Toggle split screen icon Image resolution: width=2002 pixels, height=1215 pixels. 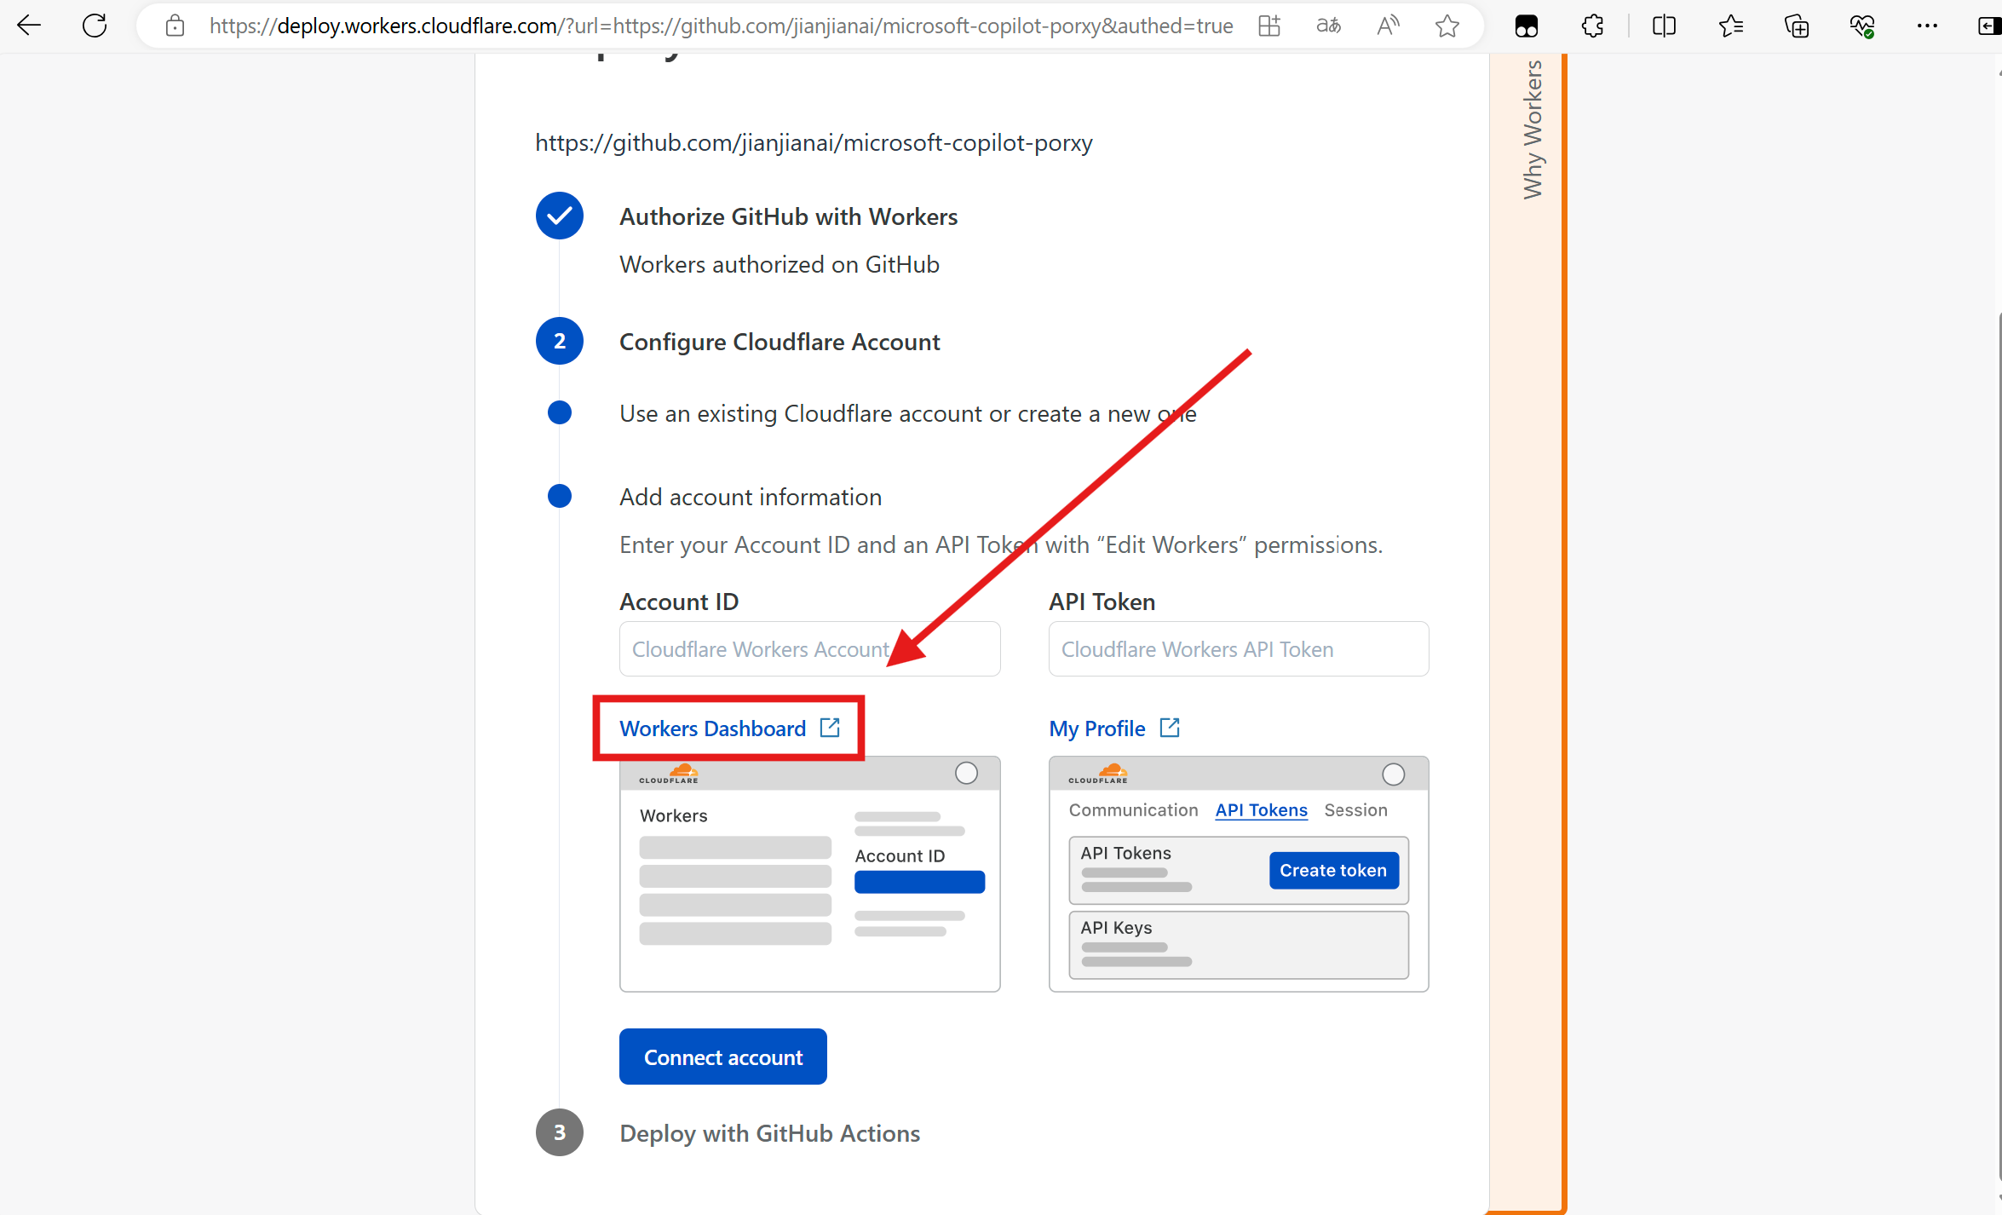click(1663, 26)
